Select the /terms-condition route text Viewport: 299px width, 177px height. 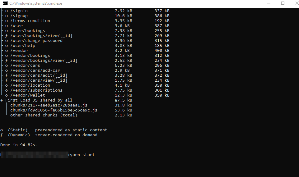click(x=30, y=21)
